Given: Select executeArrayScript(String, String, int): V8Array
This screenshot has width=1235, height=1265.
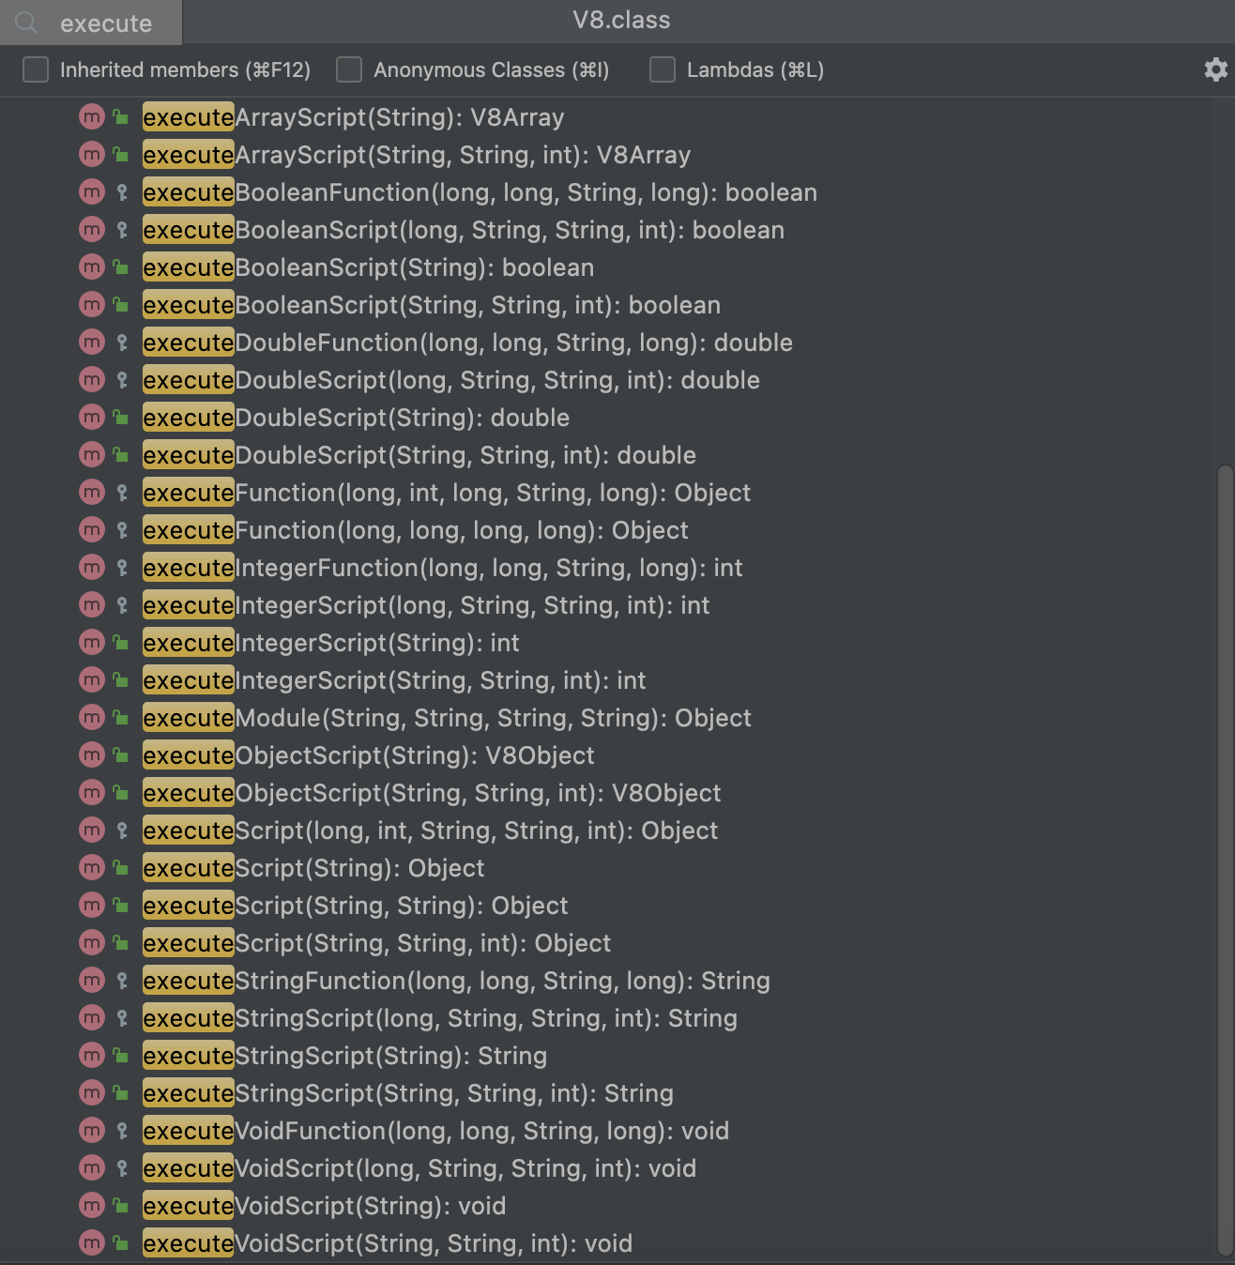Looking at the screenshot, I should point(417,155).
